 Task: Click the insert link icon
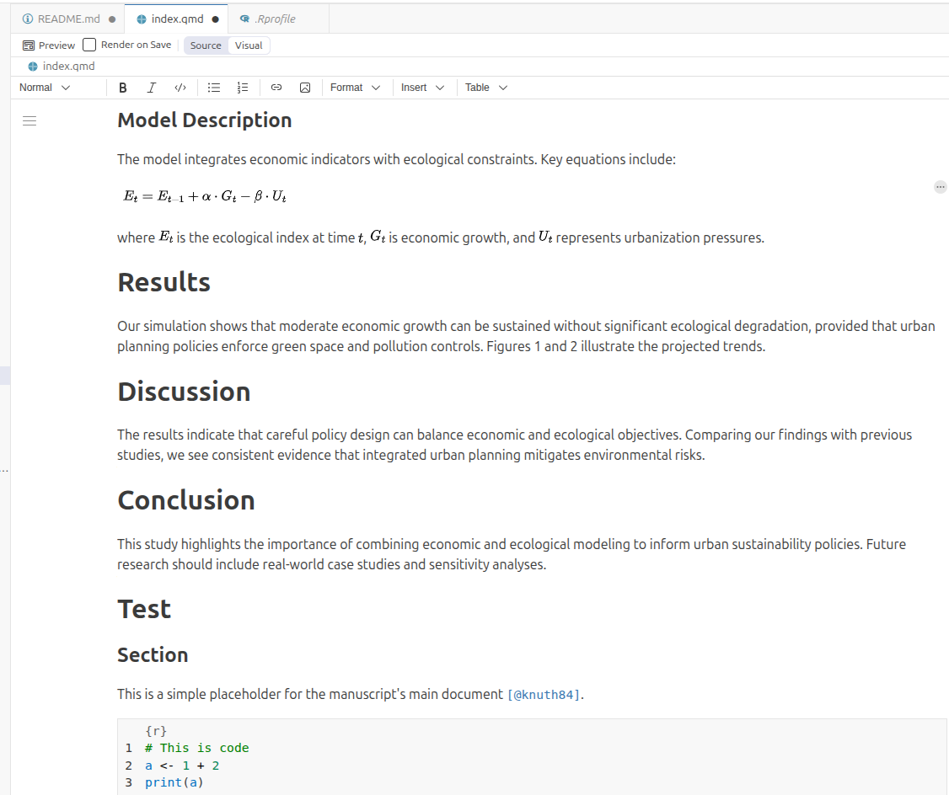tap(276, 88)
